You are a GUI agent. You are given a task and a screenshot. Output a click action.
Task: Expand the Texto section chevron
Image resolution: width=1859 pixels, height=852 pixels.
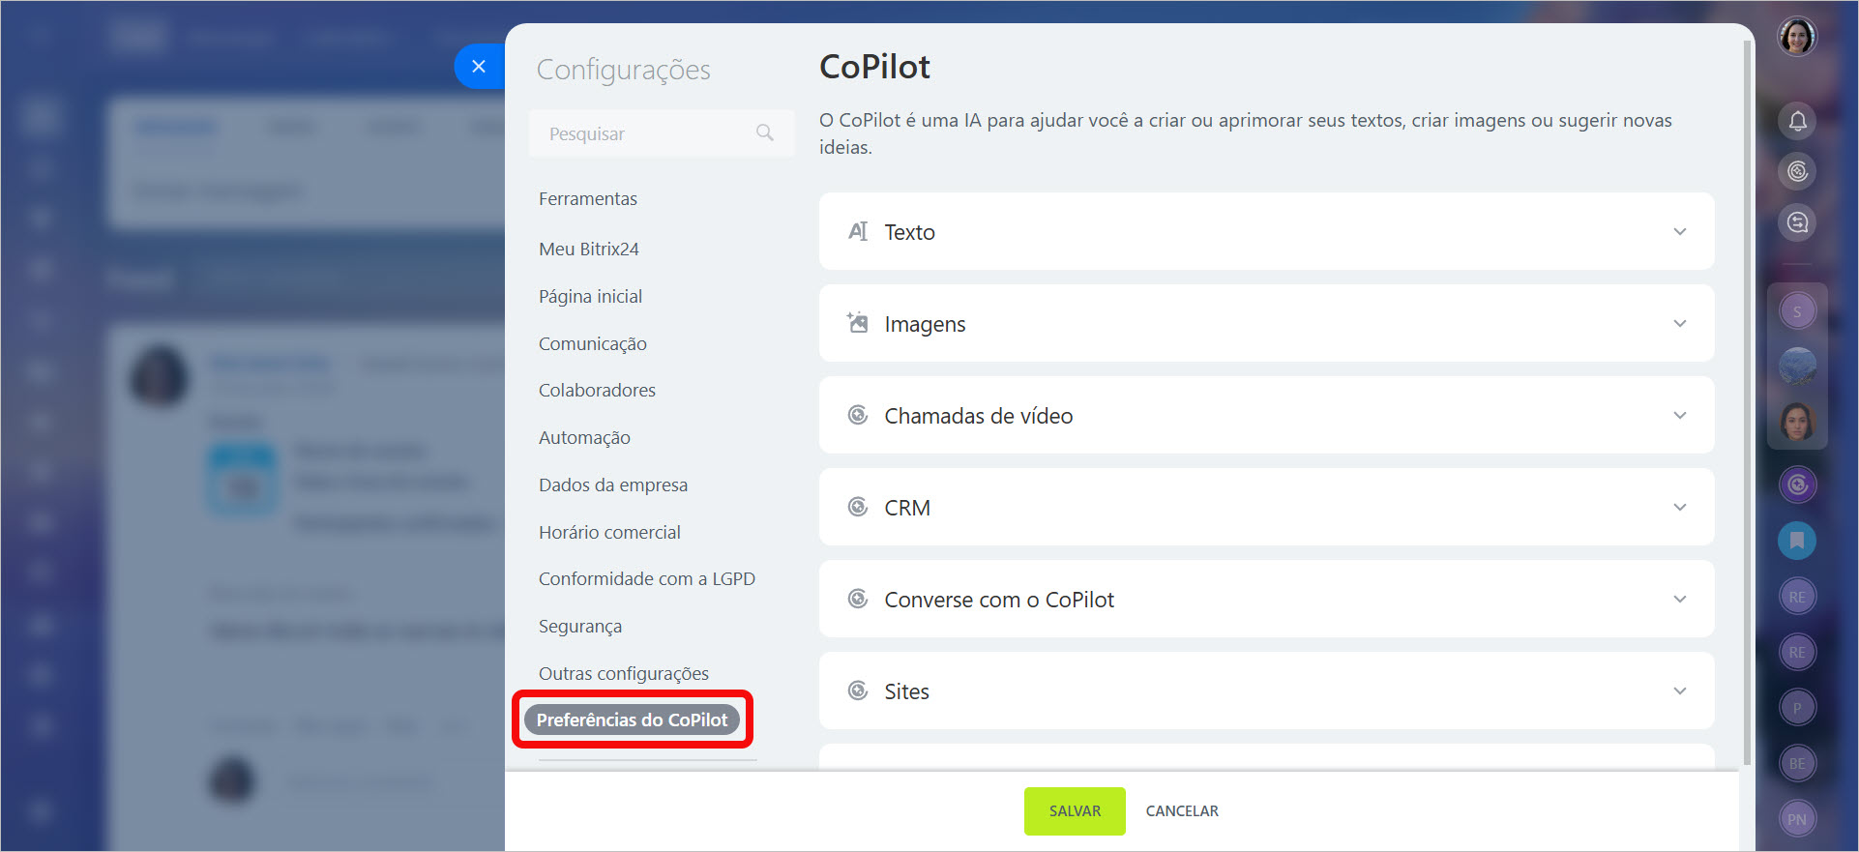(1680, 232)
